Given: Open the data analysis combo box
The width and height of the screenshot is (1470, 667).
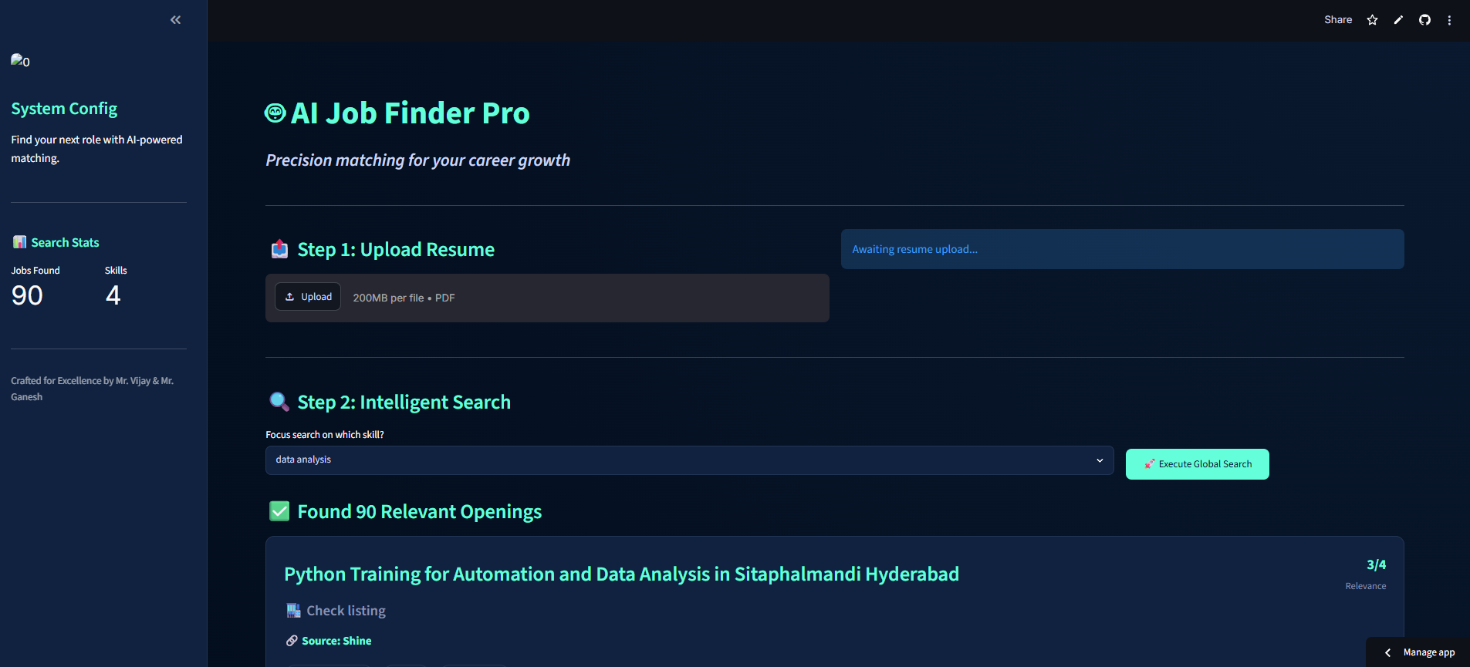Looking at the screenshot, I should 689,460.
